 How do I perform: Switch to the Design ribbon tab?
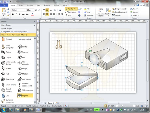[x=30, y=5]
